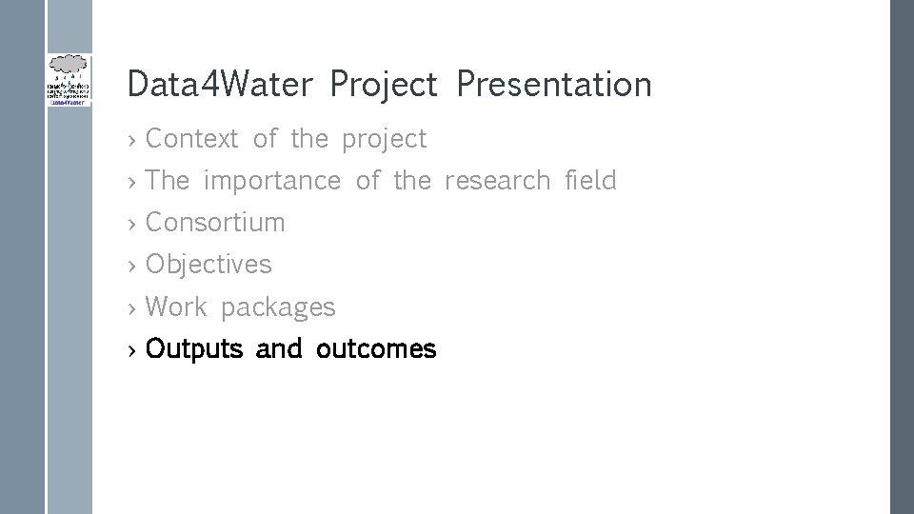
Task: Click the light gray vertical band below the logo
Action: (70, 310)
